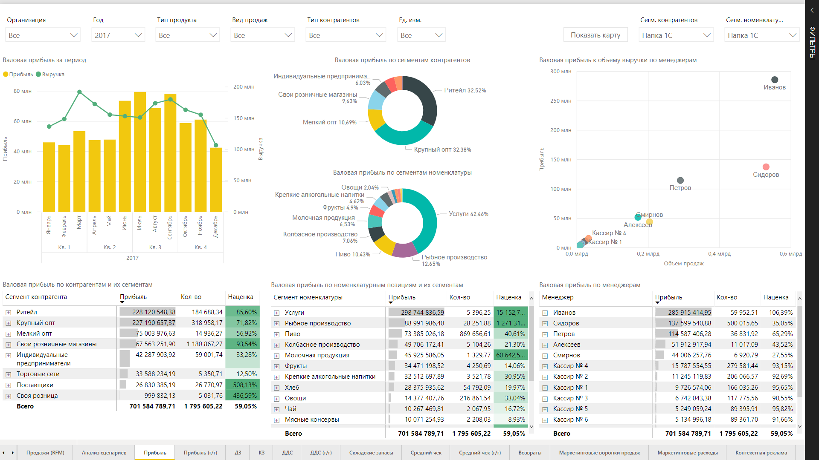This screenshot has width=819, height=460.
Task: Open the Год 2017 dropdown
Action: (118, 35)
